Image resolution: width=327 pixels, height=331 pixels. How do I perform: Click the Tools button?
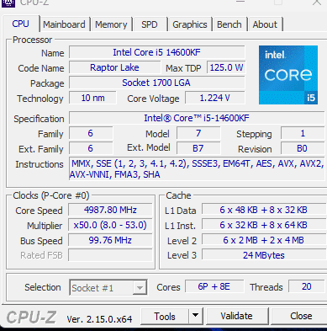165,317
